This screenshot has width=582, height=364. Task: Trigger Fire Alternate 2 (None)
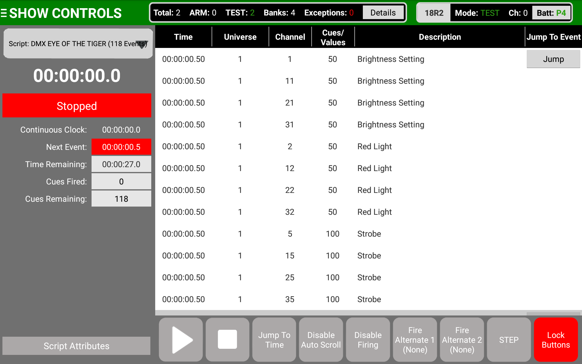tap(462, 339)
